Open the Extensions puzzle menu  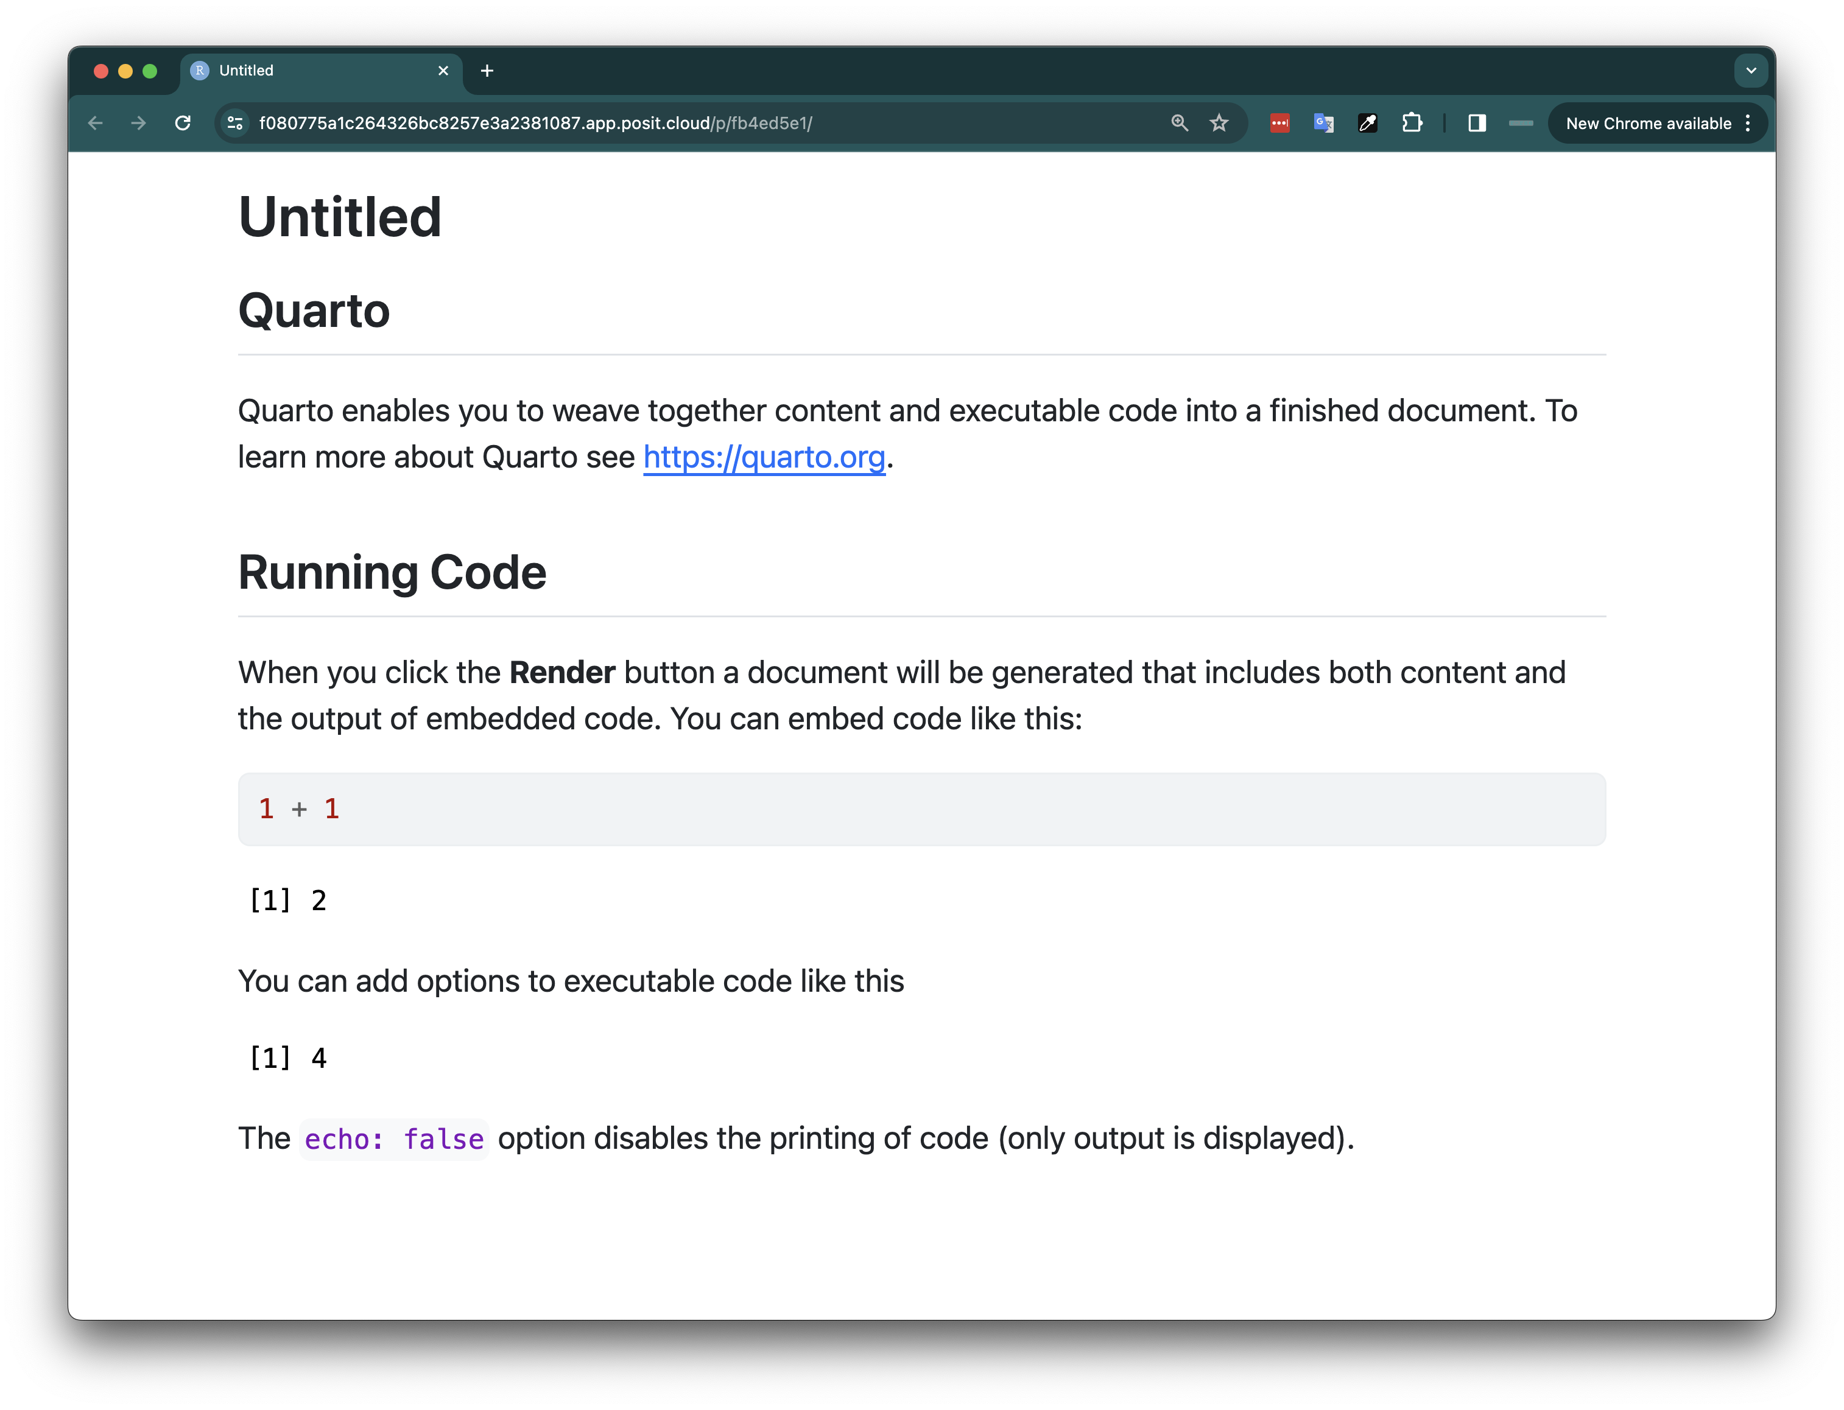pyautogui.click(x=1412, y=124)
